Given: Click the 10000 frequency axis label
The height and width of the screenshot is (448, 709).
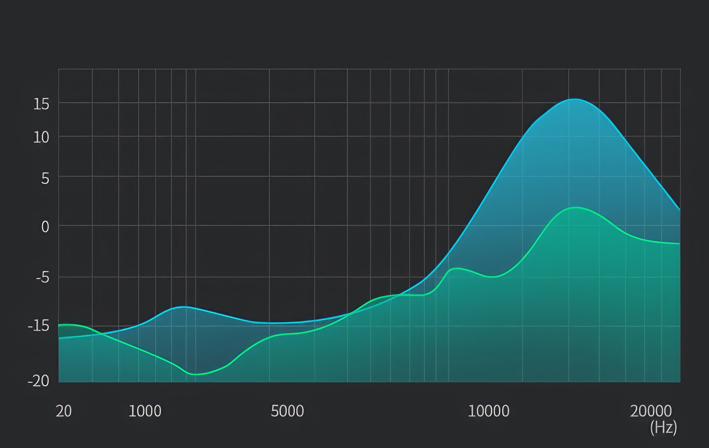Looking at the screenshot, I should coord(489,411).
